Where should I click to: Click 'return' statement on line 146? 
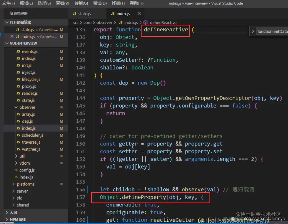pyautogui.click(x=116, y=113)
